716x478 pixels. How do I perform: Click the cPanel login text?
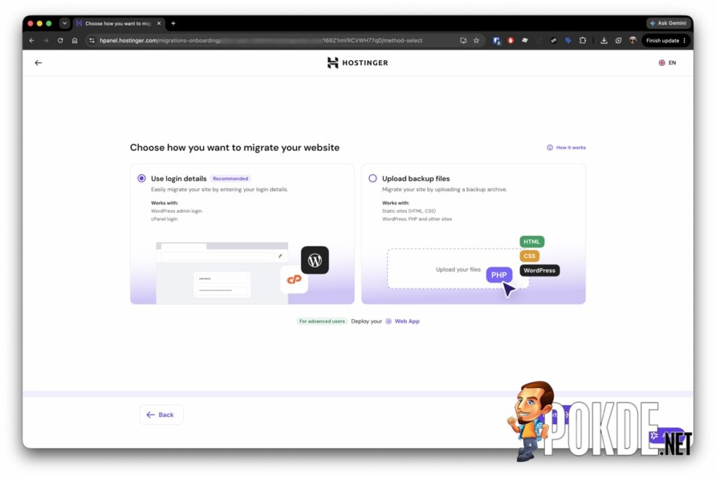point(164,219)
